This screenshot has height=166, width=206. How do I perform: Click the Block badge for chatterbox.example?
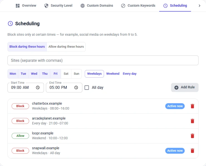[20, 106]
